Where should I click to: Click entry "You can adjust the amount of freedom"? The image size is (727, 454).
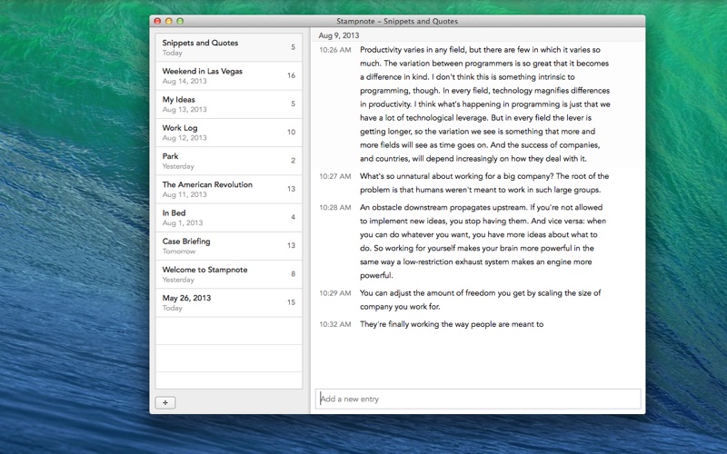tap(481, 300)
